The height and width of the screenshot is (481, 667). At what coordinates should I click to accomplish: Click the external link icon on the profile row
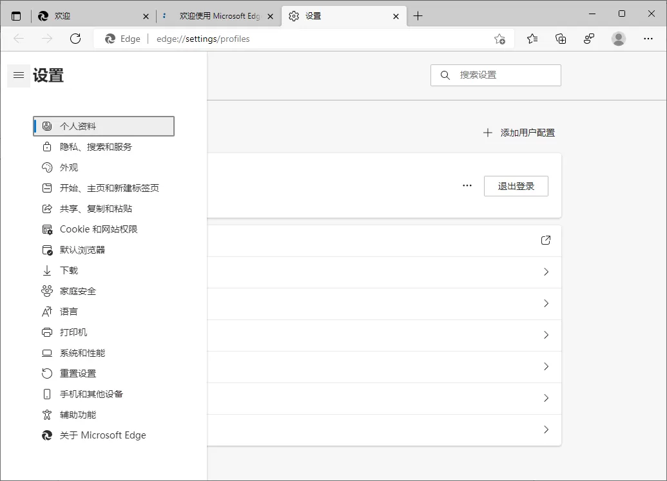[x=545, y=240]
